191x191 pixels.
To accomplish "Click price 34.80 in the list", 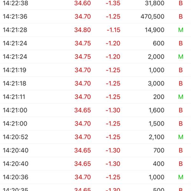I will [82, 30].
